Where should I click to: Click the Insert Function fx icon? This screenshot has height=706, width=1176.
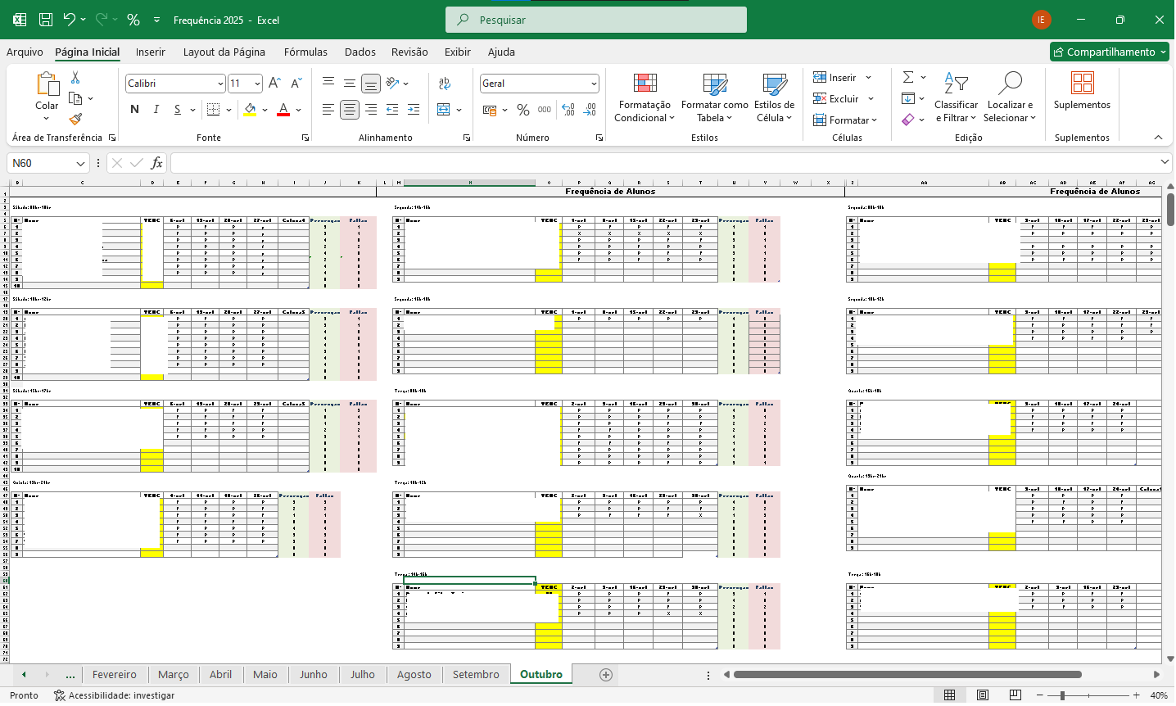coord(156,163)
